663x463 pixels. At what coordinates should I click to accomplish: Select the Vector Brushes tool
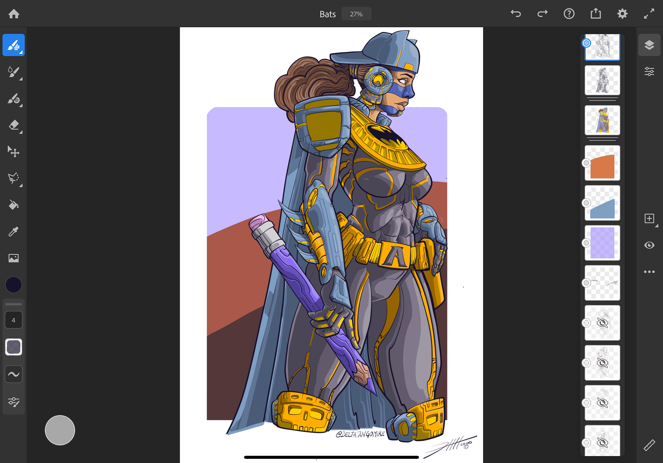pos(14,99)
